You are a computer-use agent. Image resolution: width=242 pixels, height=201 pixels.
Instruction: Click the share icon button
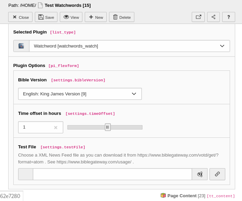[213, 17]
